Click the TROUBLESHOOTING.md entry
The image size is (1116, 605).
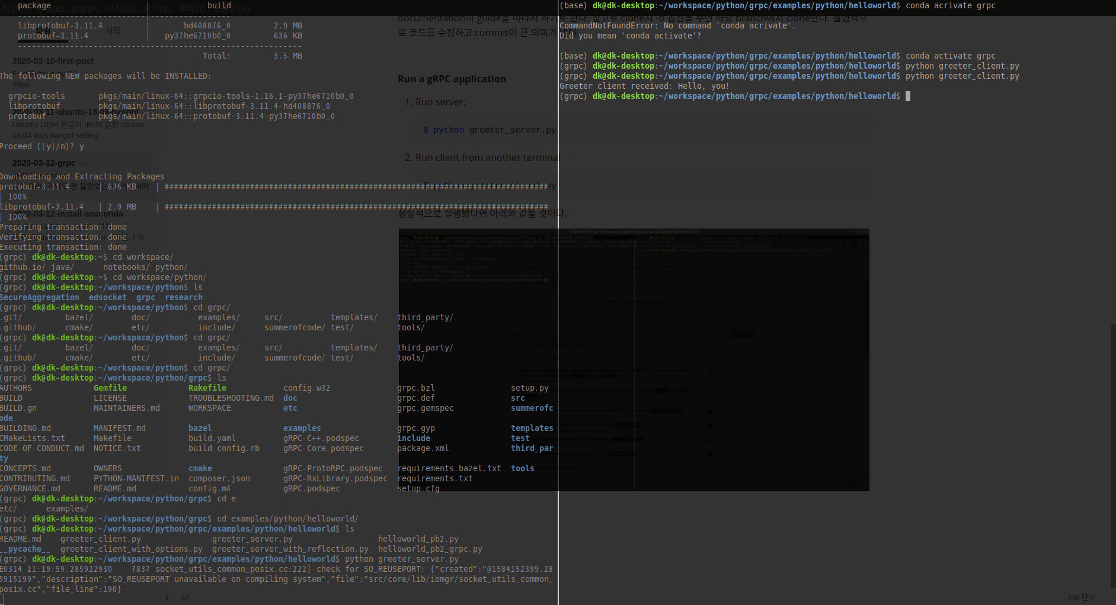pos(231,398)
